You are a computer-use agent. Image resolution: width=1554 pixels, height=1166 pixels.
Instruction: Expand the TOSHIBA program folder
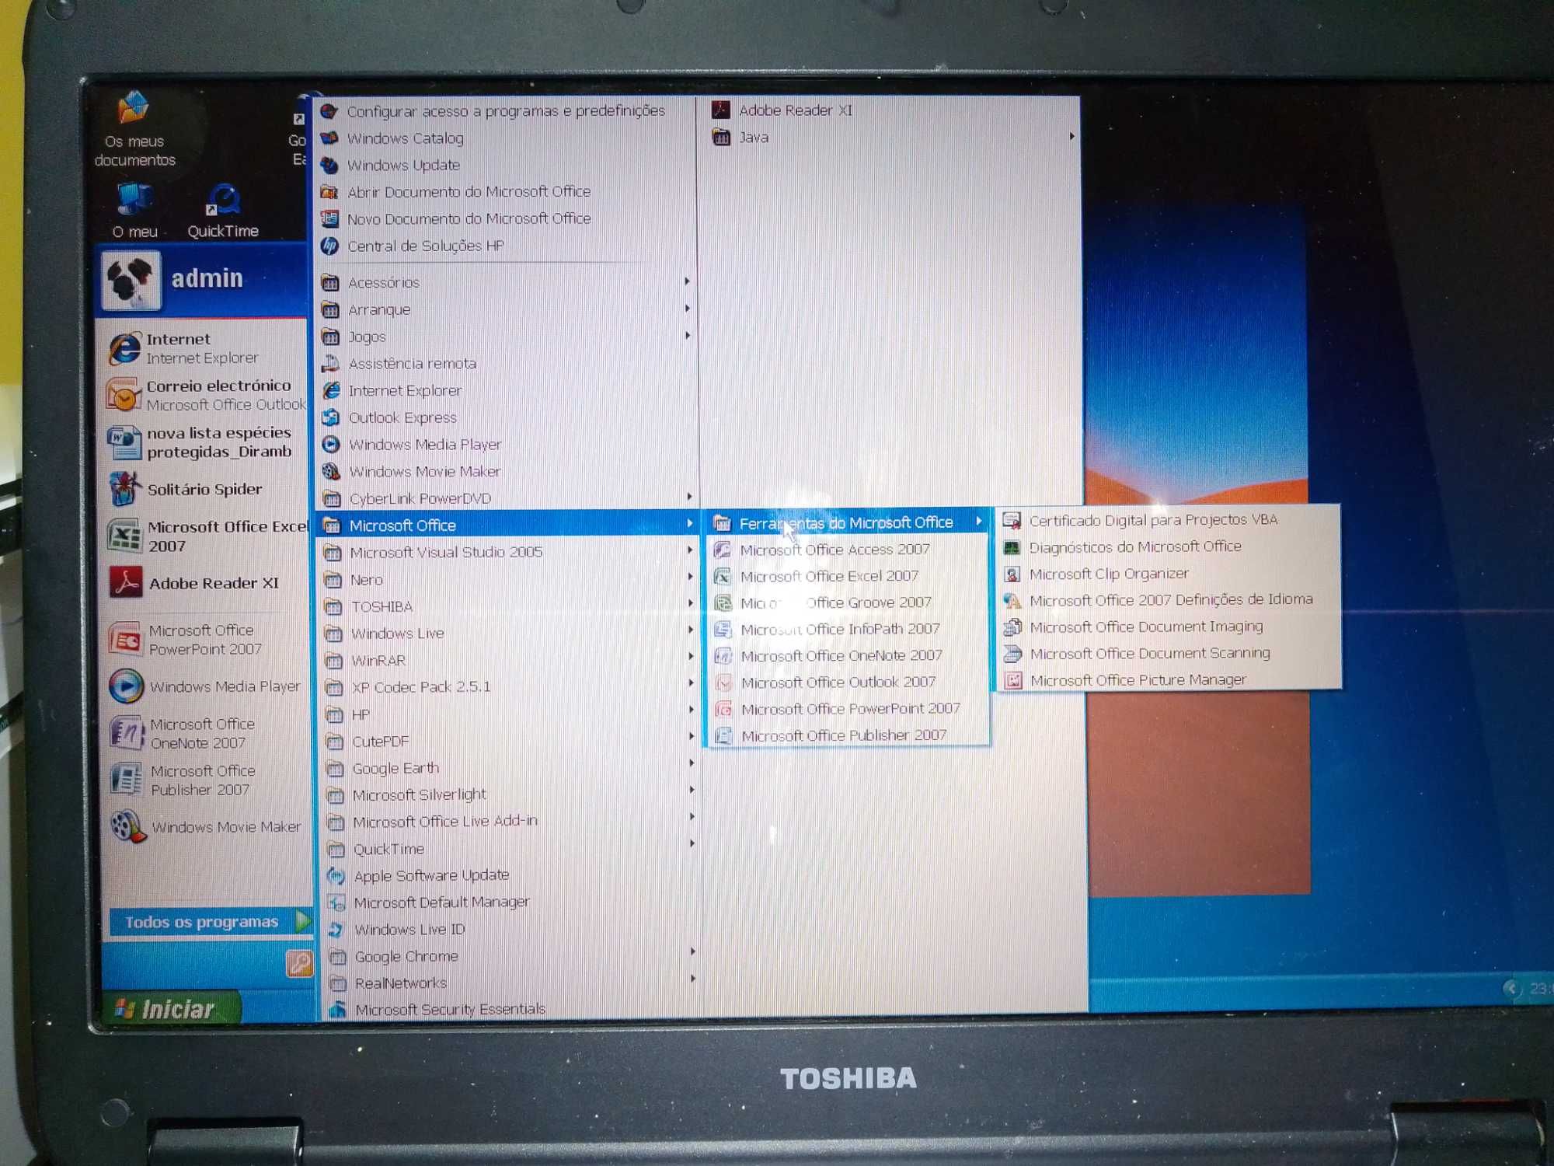coord(508,606)
